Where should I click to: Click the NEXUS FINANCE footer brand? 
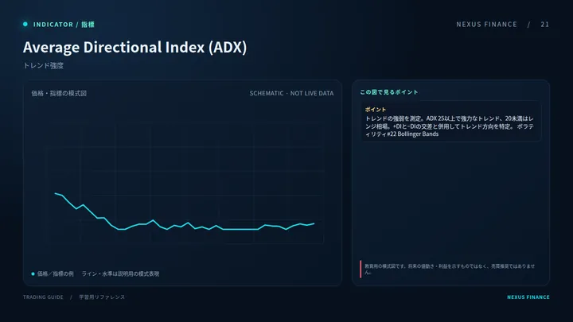528,297
